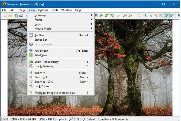Screen dimensions: 181x121
Task: Select Full Screen from View menu
Action: pos(61,51)
